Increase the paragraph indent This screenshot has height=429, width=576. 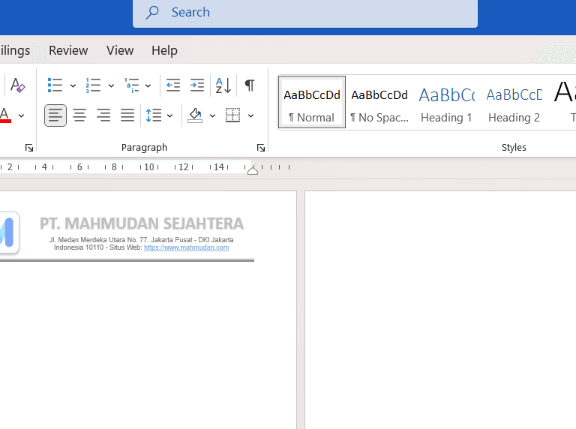click(x=197, y=85)
